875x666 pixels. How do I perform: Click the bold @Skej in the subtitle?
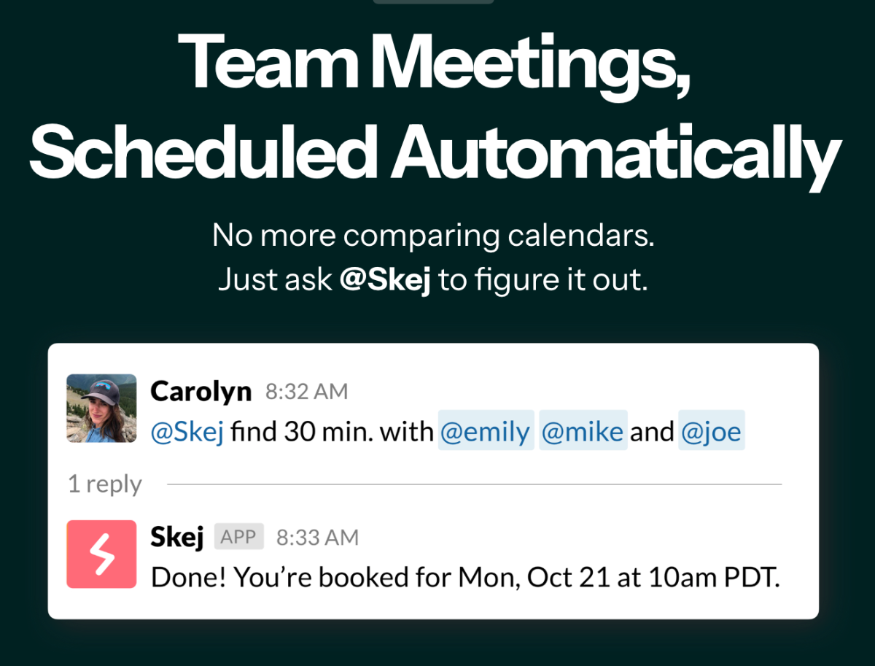385,281
